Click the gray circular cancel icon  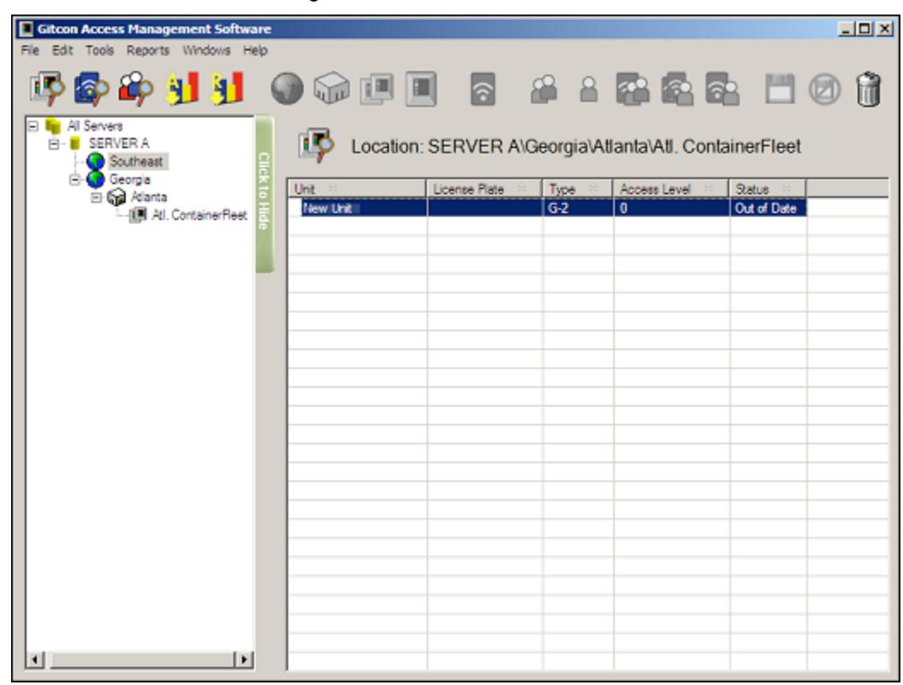point(824,90)
